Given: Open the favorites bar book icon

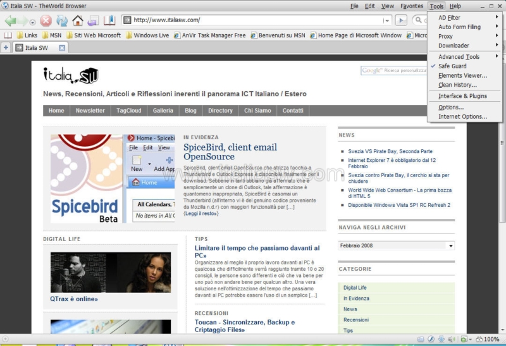Looking at the screenshot, I should (8, 35).
